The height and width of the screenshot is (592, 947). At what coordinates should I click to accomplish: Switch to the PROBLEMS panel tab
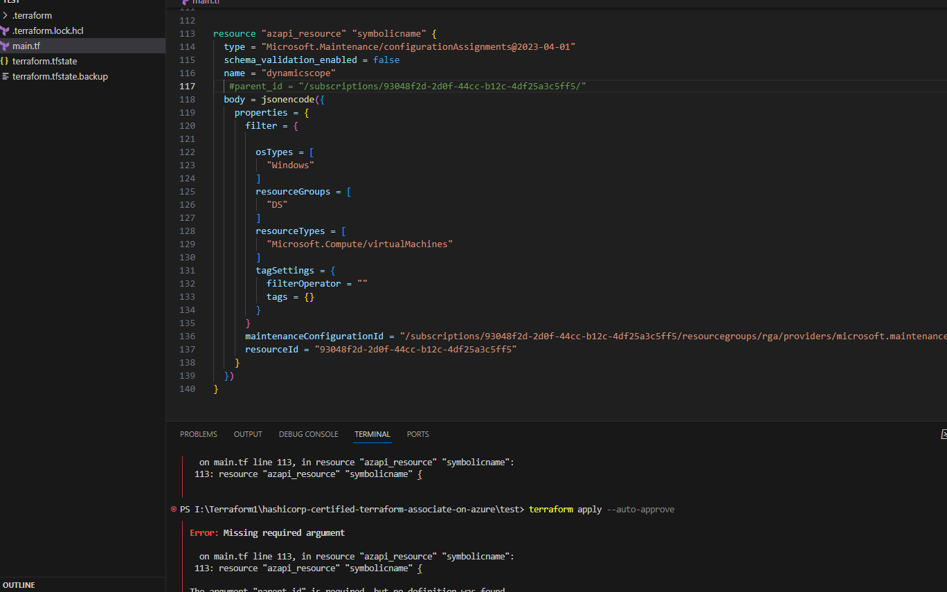199,434
